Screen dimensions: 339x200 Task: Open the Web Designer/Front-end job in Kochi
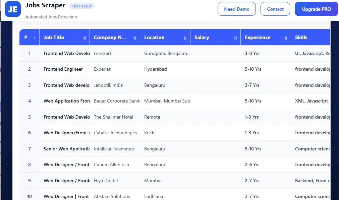[x=66, y=133]
